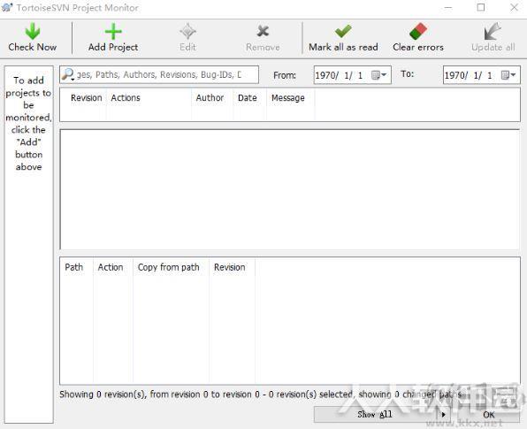The width and height of the screenshot is (527, 429).
Task: Open the To date calendar dropdown
Action: [x=508, y=74]
